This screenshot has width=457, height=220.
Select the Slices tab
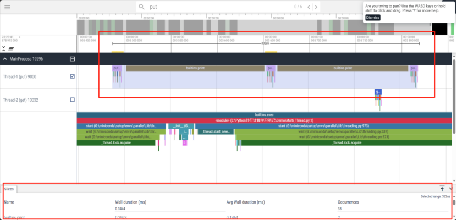[x=9, y=189]
